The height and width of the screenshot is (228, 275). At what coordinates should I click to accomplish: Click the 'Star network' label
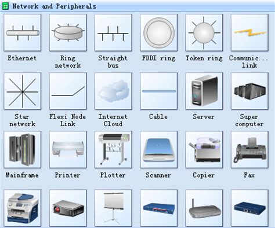click(x=23, y=120)
